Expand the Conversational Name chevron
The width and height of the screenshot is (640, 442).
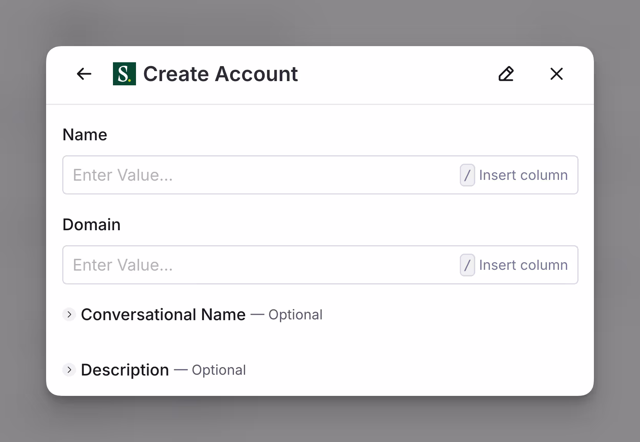(x=69, y=314)
